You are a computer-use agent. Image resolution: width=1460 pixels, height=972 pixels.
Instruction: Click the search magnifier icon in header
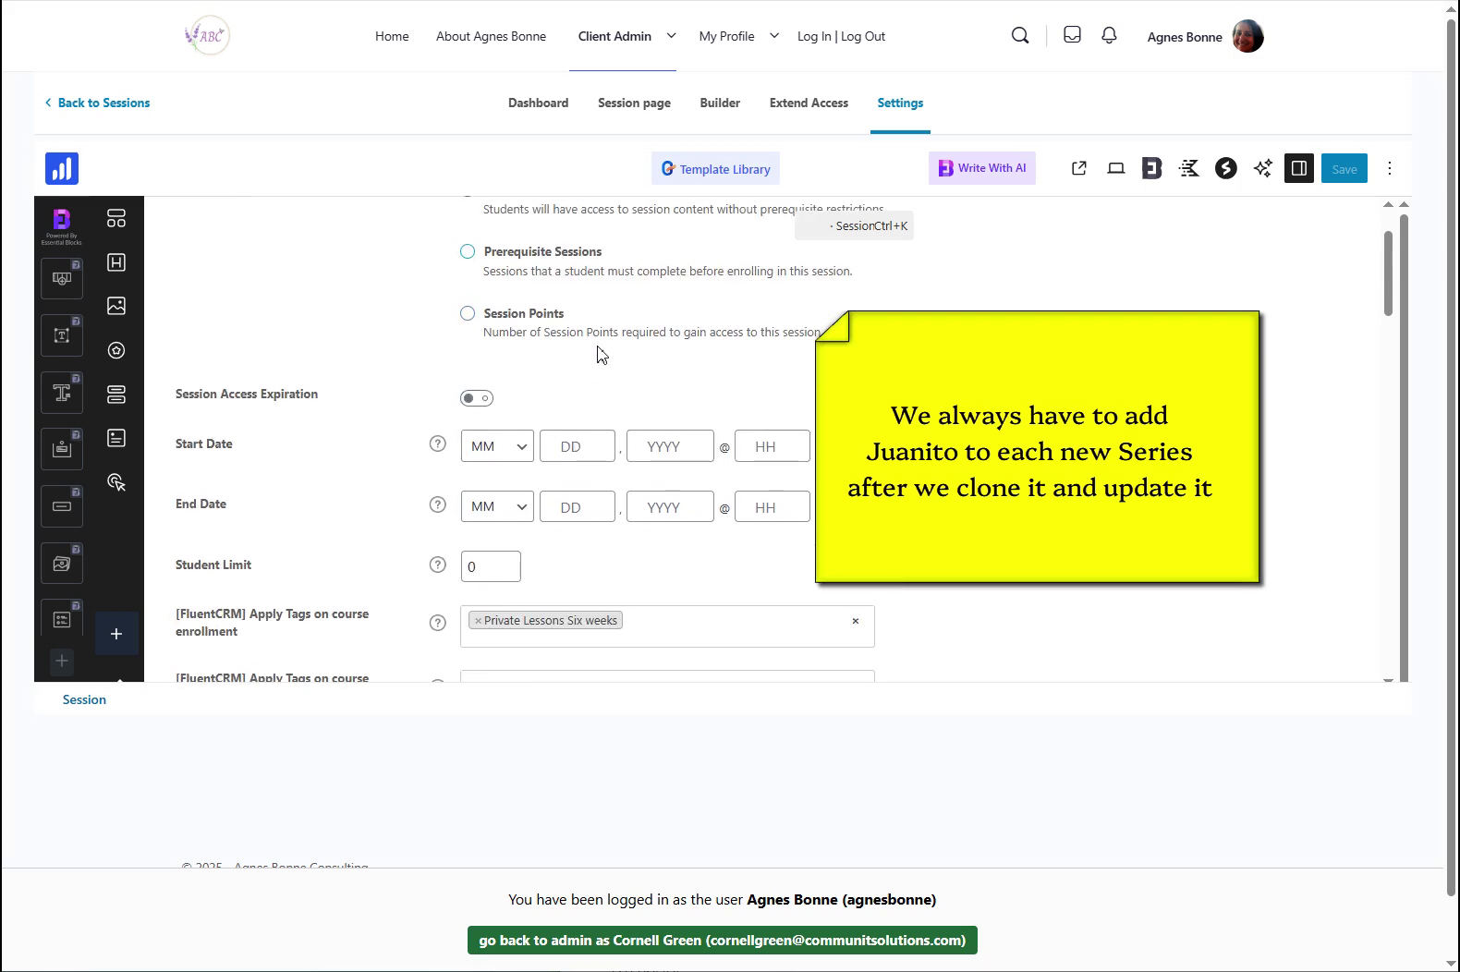coord(1020,36)
